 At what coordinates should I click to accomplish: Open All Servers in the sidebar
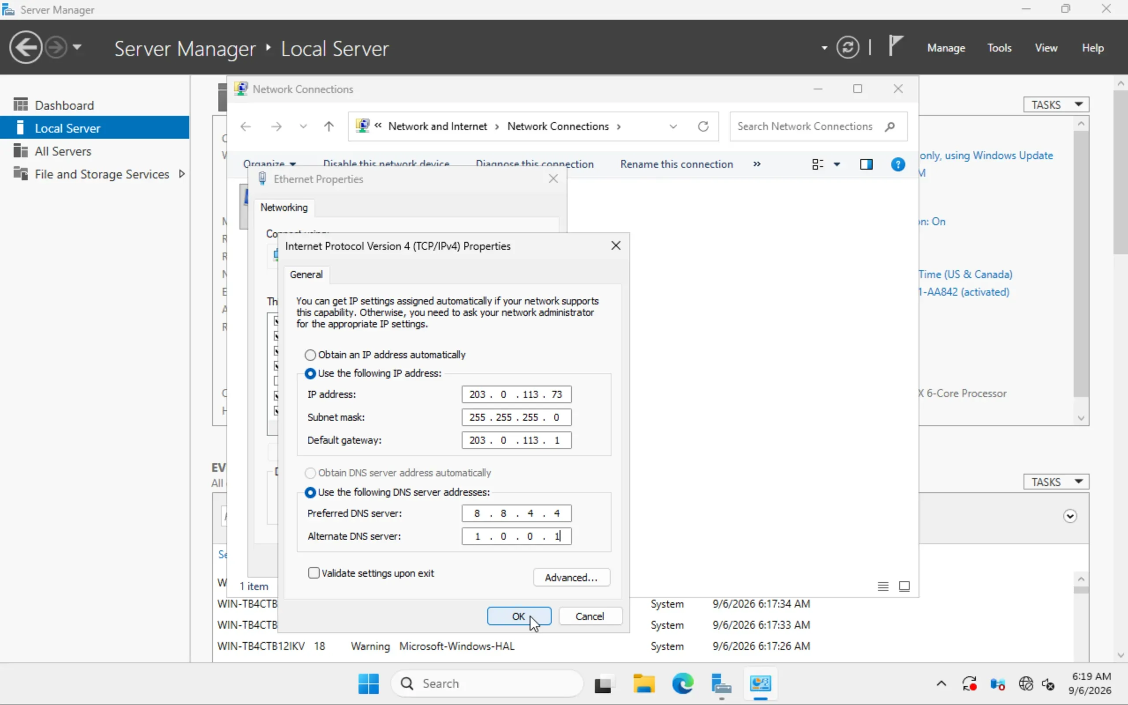63,151
